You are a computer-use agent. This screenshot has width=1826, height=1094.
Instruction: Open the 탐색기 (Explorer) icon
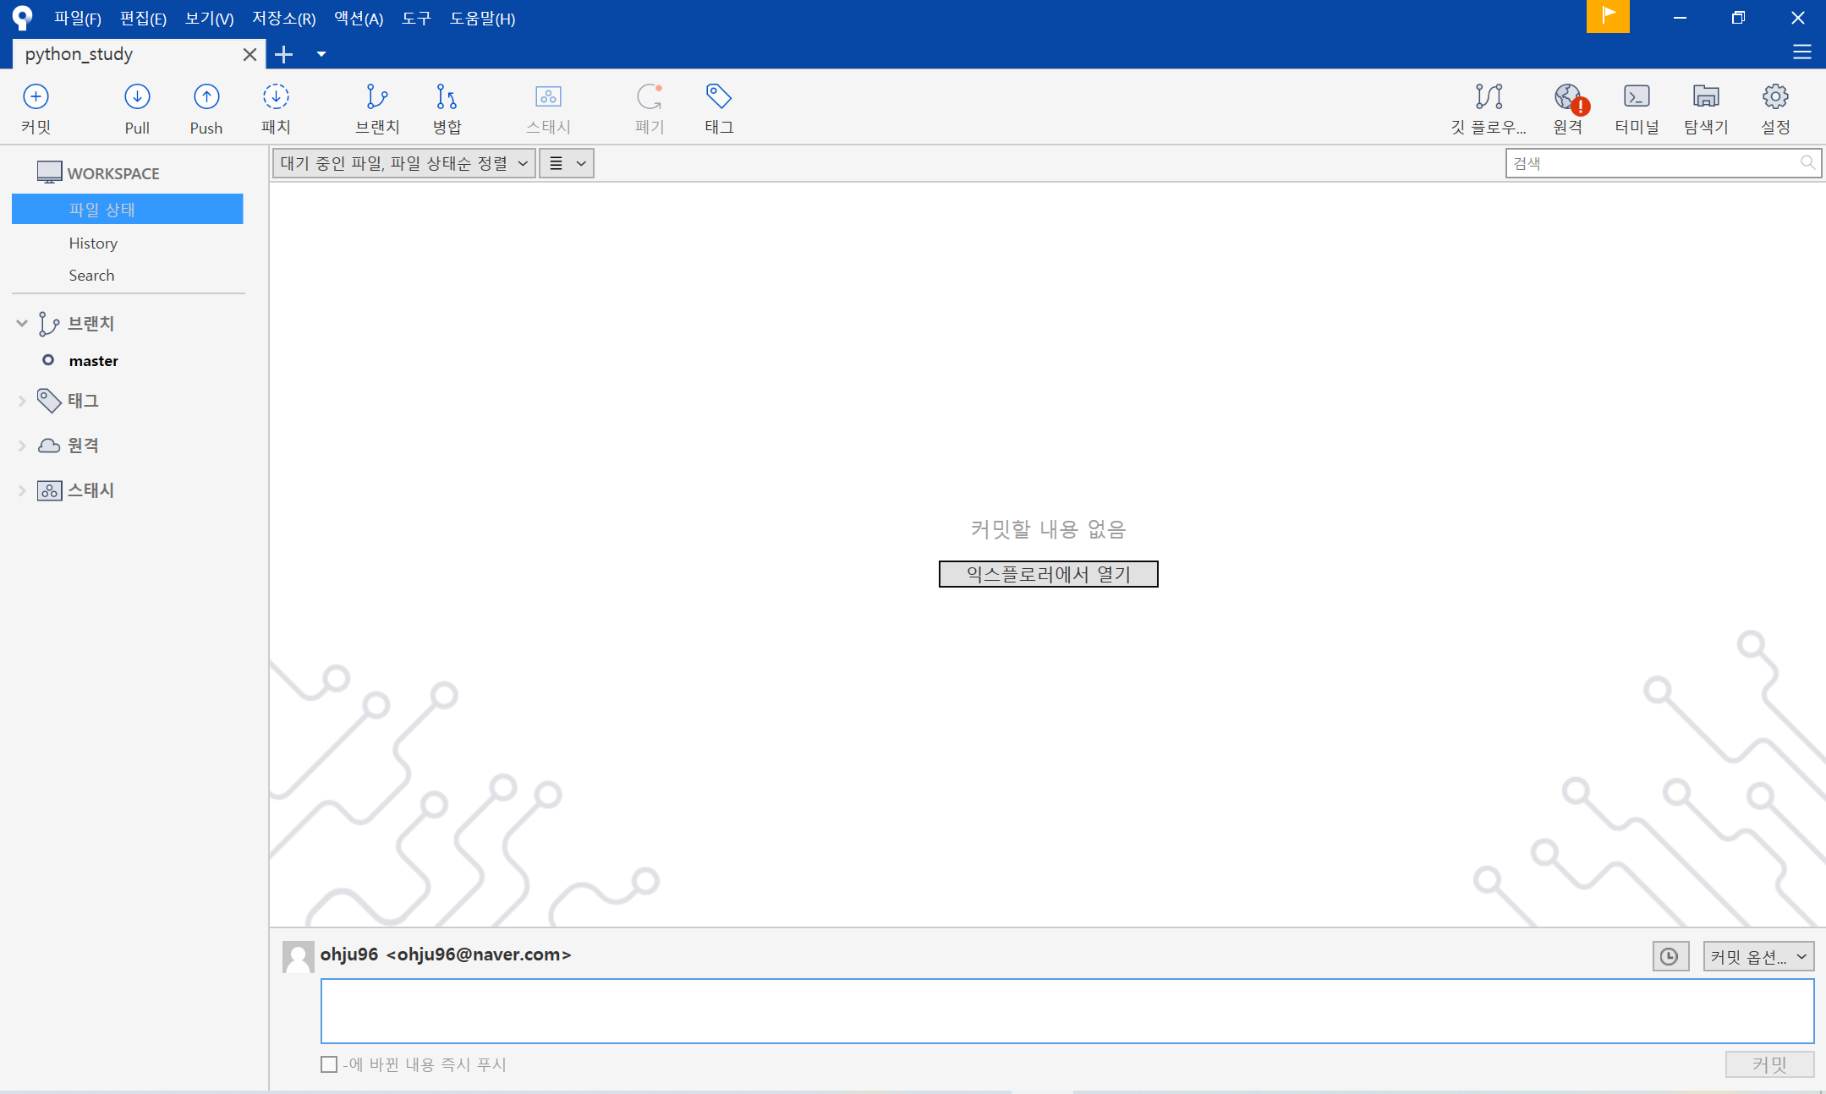click(x=1706, y=97)
